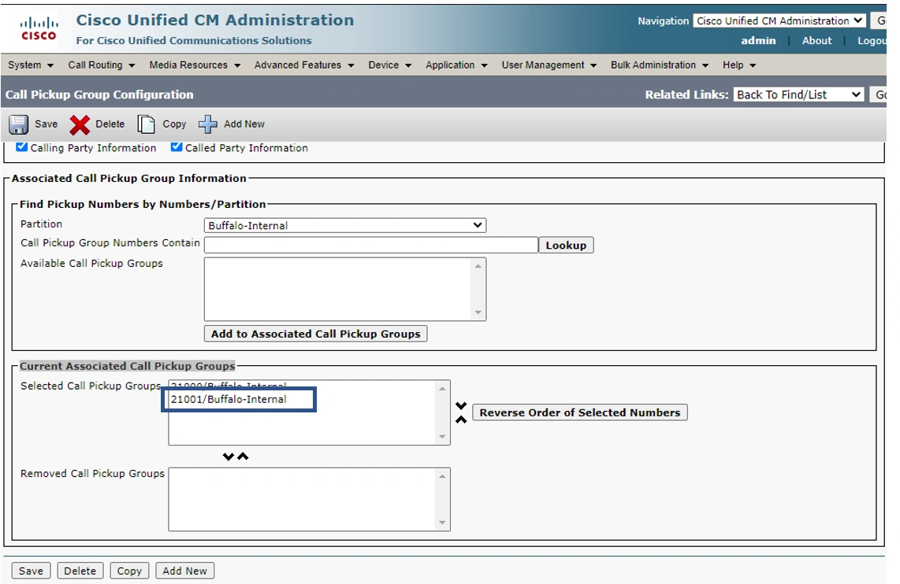Screen dimensions: 900x584
Task: Open the Navigation dropdown
Action: click(x=779, y=20)
